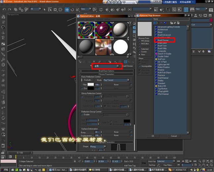
Task: Toggle the Incompatible checkbox
Action: pyautogui.click(x=139, y=66)
